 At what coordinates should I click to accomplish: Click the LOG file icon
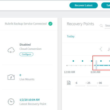coord(69,83)
